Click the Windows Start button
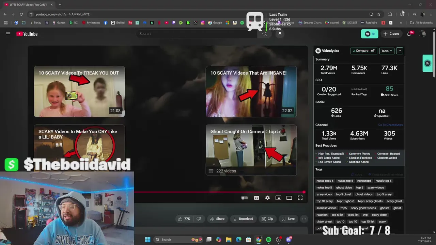The image size is (436, 245). tap(147, 240)
